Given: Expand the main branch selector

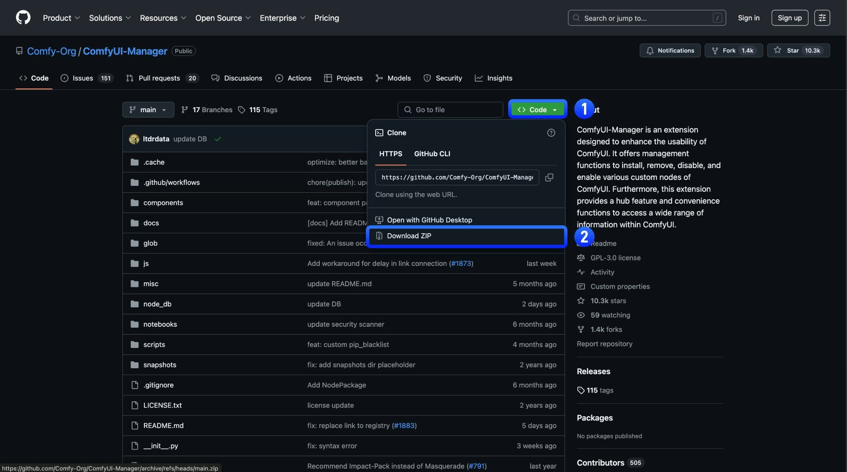Looking at the screenshot, I should click(x=148, y=110).
